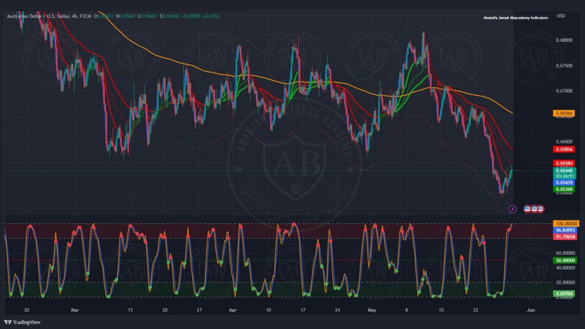Click the 22 date label on the time axis
The image size is (585, 329).
(475, 310)
